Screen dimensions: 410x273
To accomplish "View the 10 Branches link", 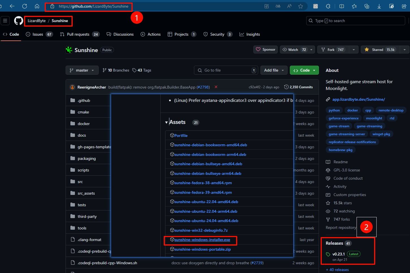I will coord(116,70).
